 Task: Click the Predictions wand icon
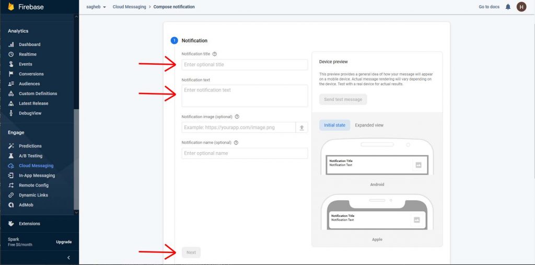click(x=11, y=146)
